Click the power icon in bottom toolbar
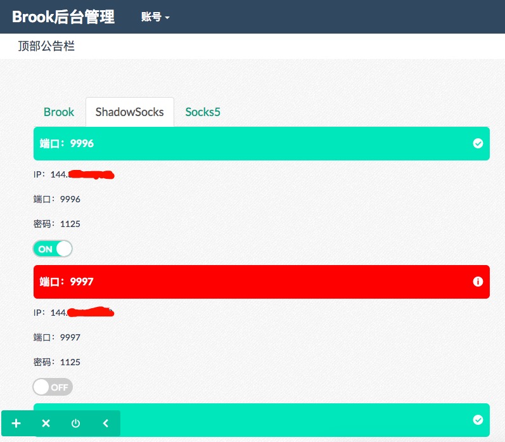This screenshot has width=505, height=442. [x=75, y=423]
